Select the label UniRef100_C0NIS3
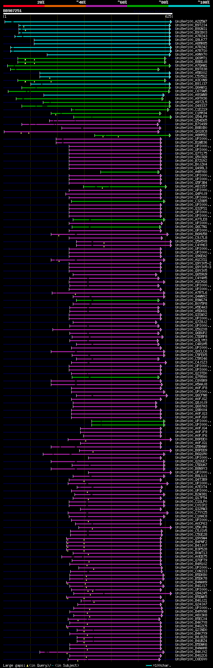 [x=191, y=571]
